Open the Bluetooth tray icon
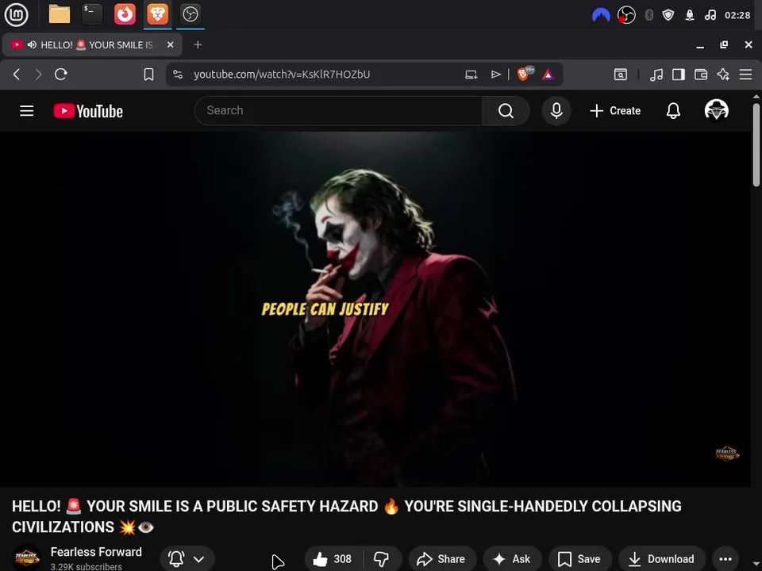This screenshot has width=762, height=571. 648,15
